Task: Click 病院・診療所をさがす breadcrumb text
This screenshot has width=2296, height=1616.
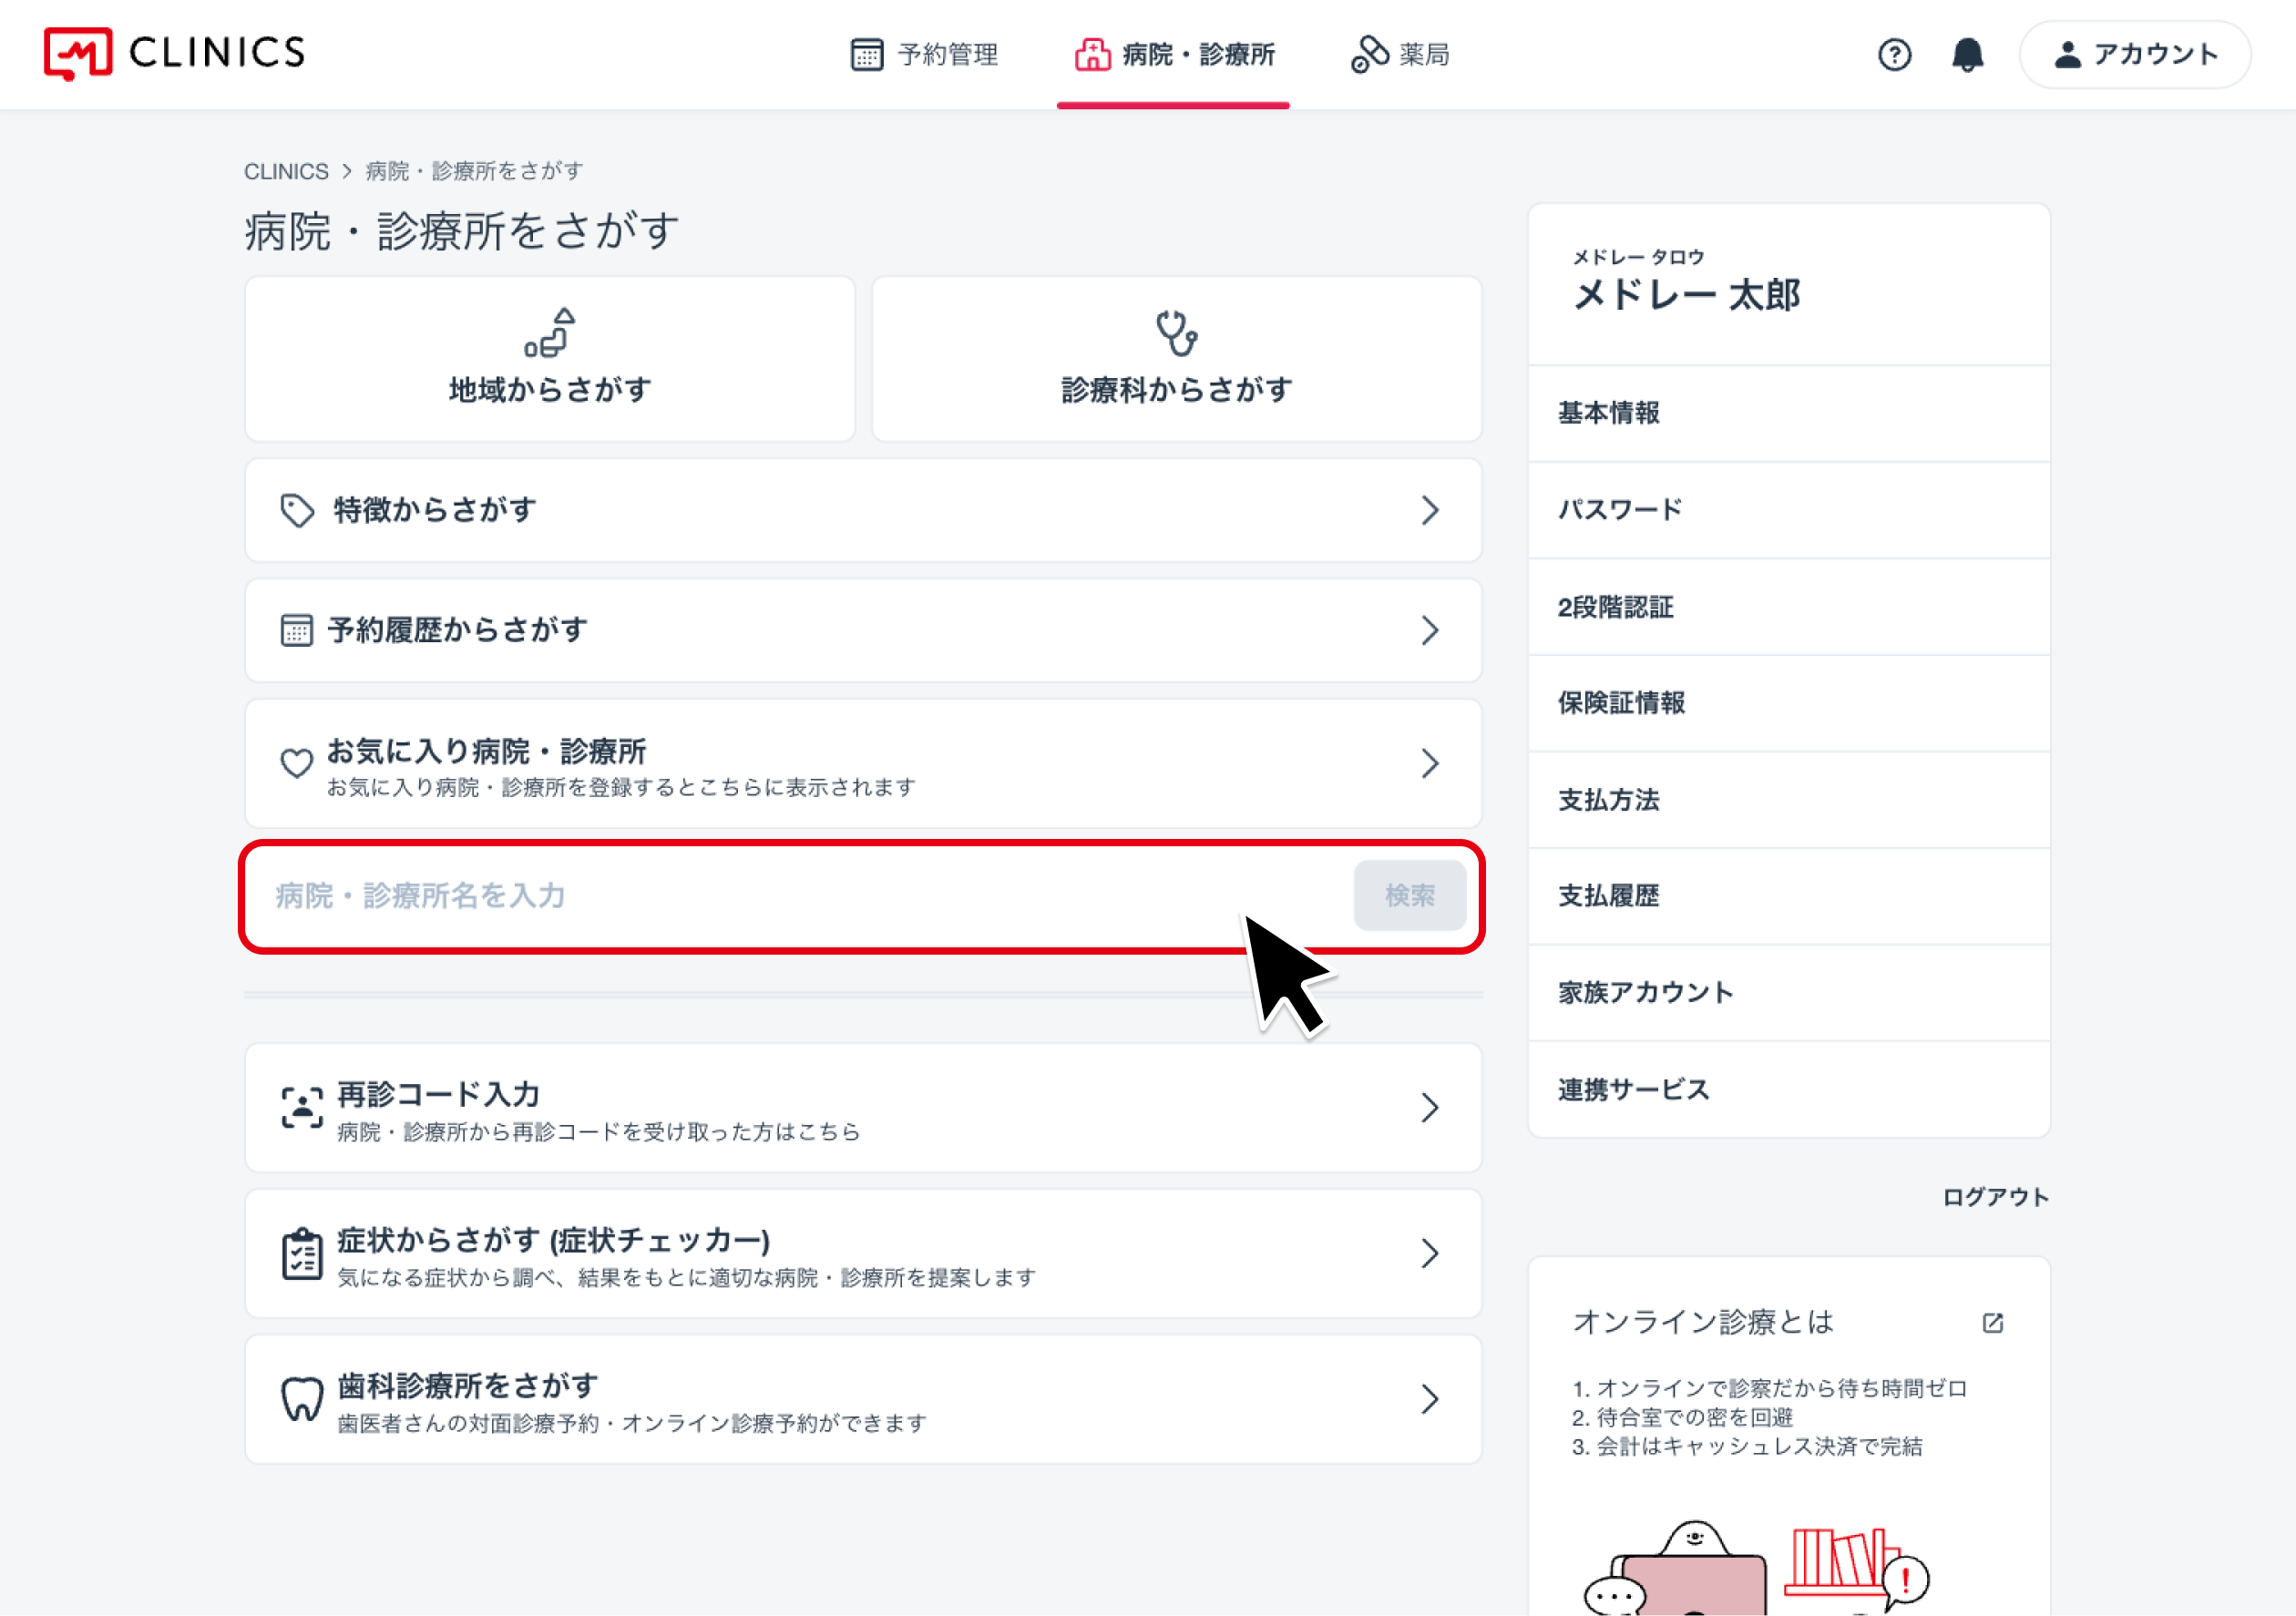Action: tap(474, 171)
